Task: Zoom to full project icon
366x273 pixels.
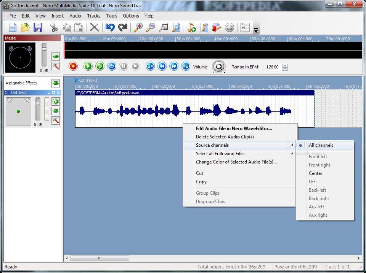Action: coord(176,27)
